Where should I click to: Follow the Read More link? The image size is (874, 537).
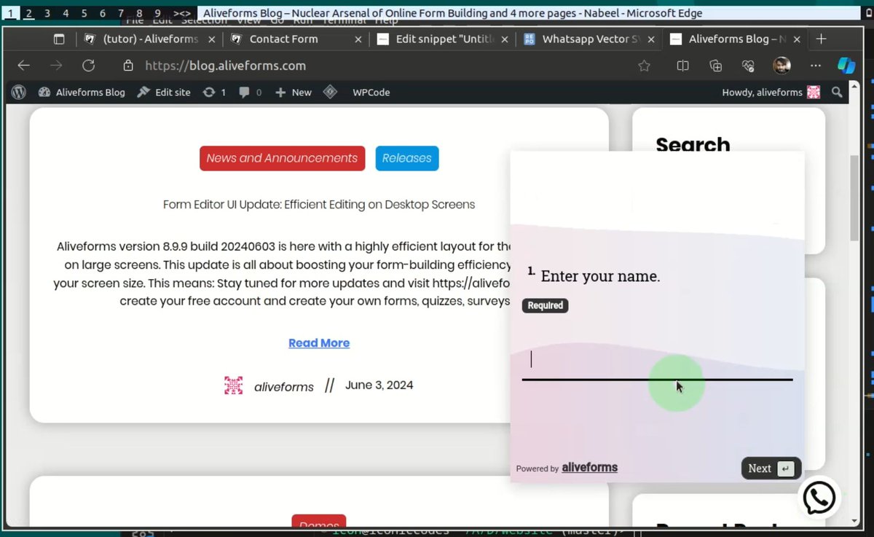319,343
